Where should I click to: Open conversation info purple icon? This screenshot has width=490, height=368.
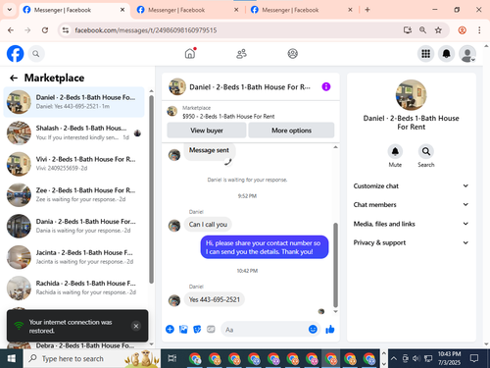click(x=326, y=86)
